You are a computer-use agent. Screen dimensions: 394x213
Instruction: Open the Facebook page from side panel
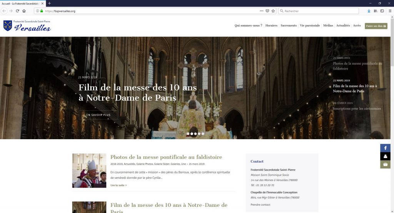pyautogui.click(x=385, y=148)
